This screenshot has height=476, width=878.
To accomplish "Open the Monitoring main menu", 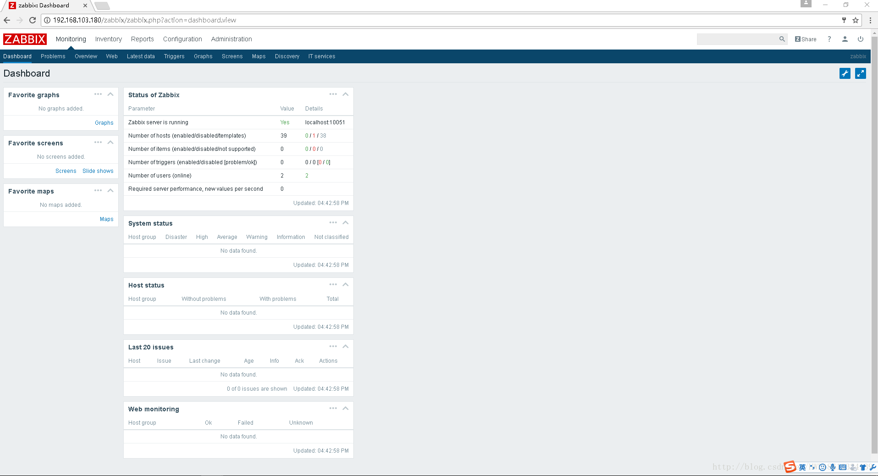I will click(71, 39).
